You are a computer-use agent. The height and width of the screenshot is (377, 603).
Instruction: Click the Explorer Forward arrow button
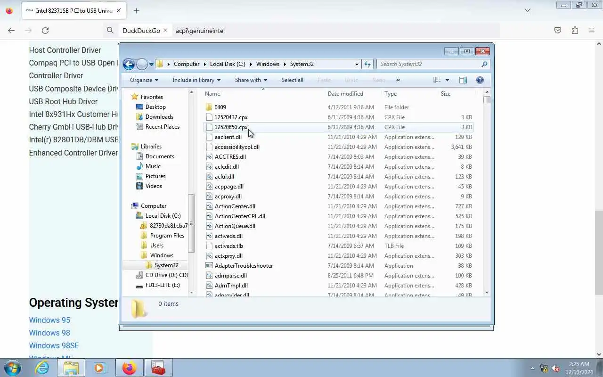(142, 64)
